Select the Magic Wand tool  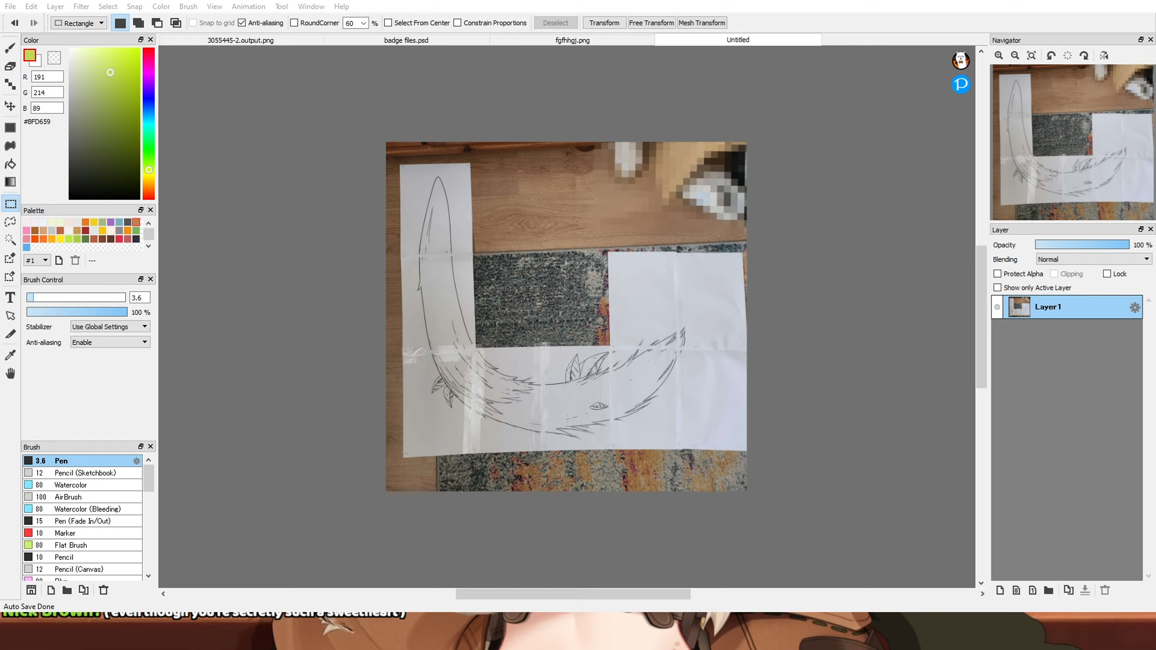10,240
